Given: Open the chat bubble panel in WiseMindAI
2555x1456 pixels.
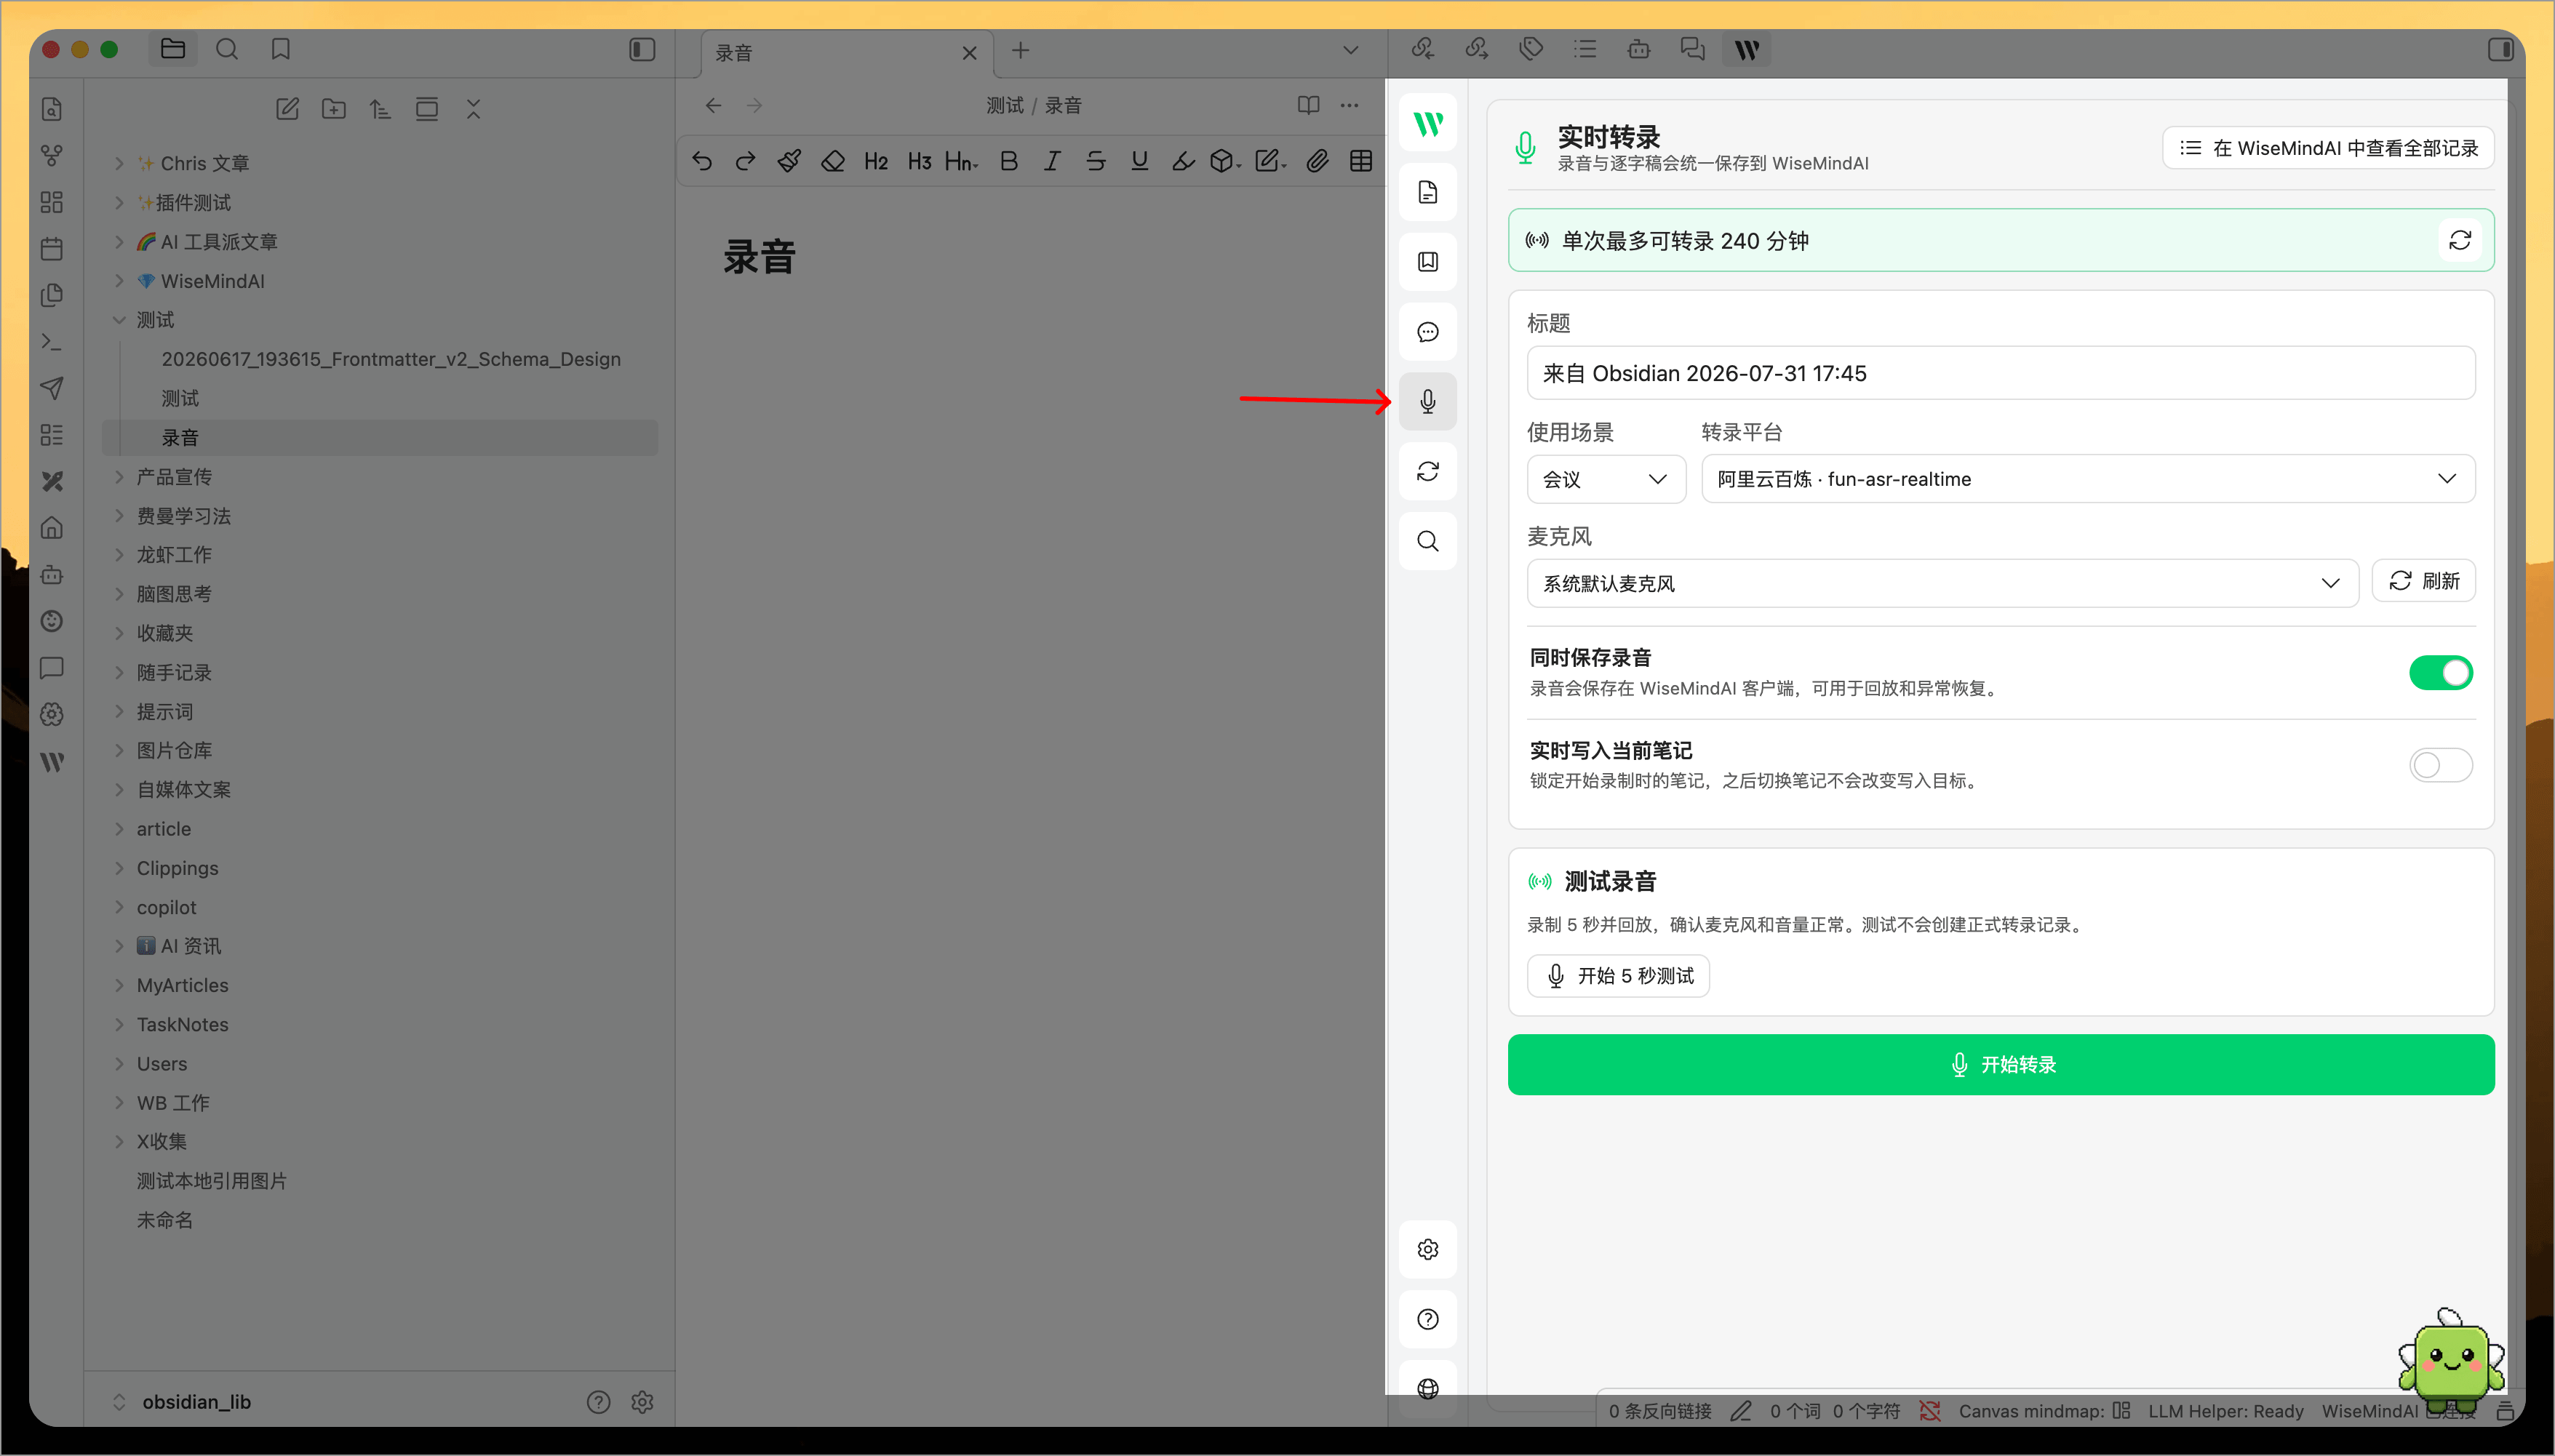Looking at the screenshot, I should click(x=1428, y=332).
